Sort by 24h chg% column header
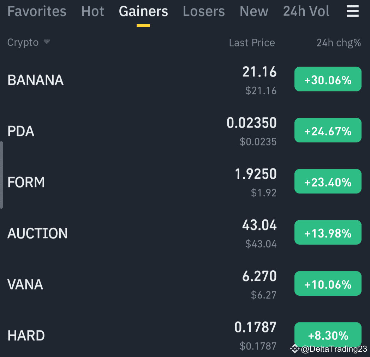Screen dimensions: 370x357 339,43
